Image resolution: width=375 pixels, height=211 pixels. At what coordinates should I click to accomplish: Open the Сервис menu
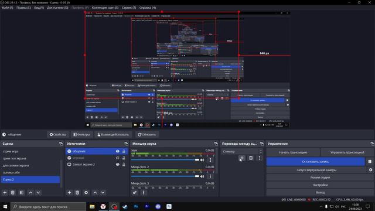[129, 8]
